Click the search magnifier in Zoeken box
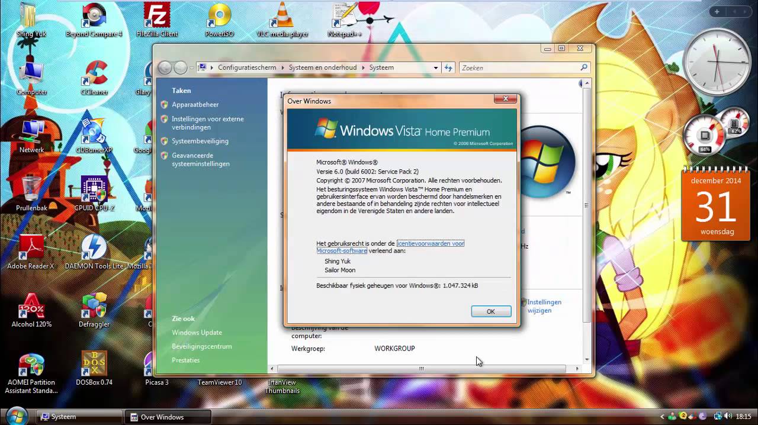Screen dimensions: 758x425 coord(583,67)
